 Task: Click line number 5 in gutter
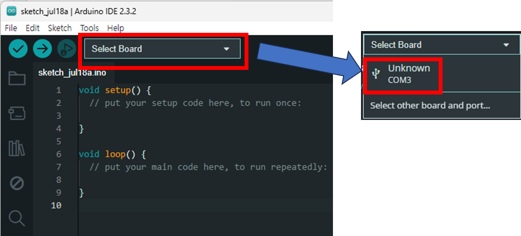[59, 142]
